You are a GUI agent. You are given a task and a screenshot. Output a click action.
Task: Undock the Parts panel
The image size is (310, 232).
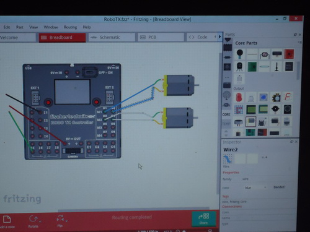coord(295,35)
